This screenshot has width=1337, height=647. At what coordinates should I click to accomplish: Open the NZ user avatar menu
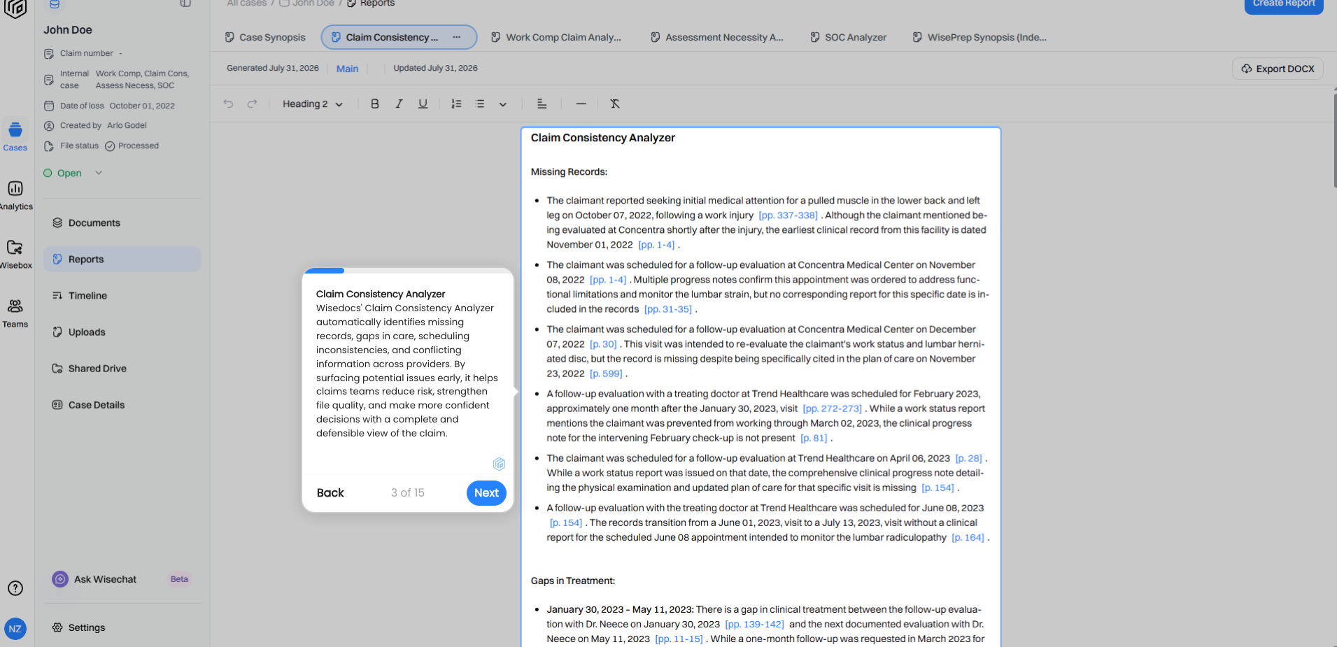click(x=15, y=629)
